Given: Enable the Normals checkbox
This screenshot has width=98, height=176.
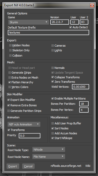Looking at the screenshot, I should (x=53, y=68).
